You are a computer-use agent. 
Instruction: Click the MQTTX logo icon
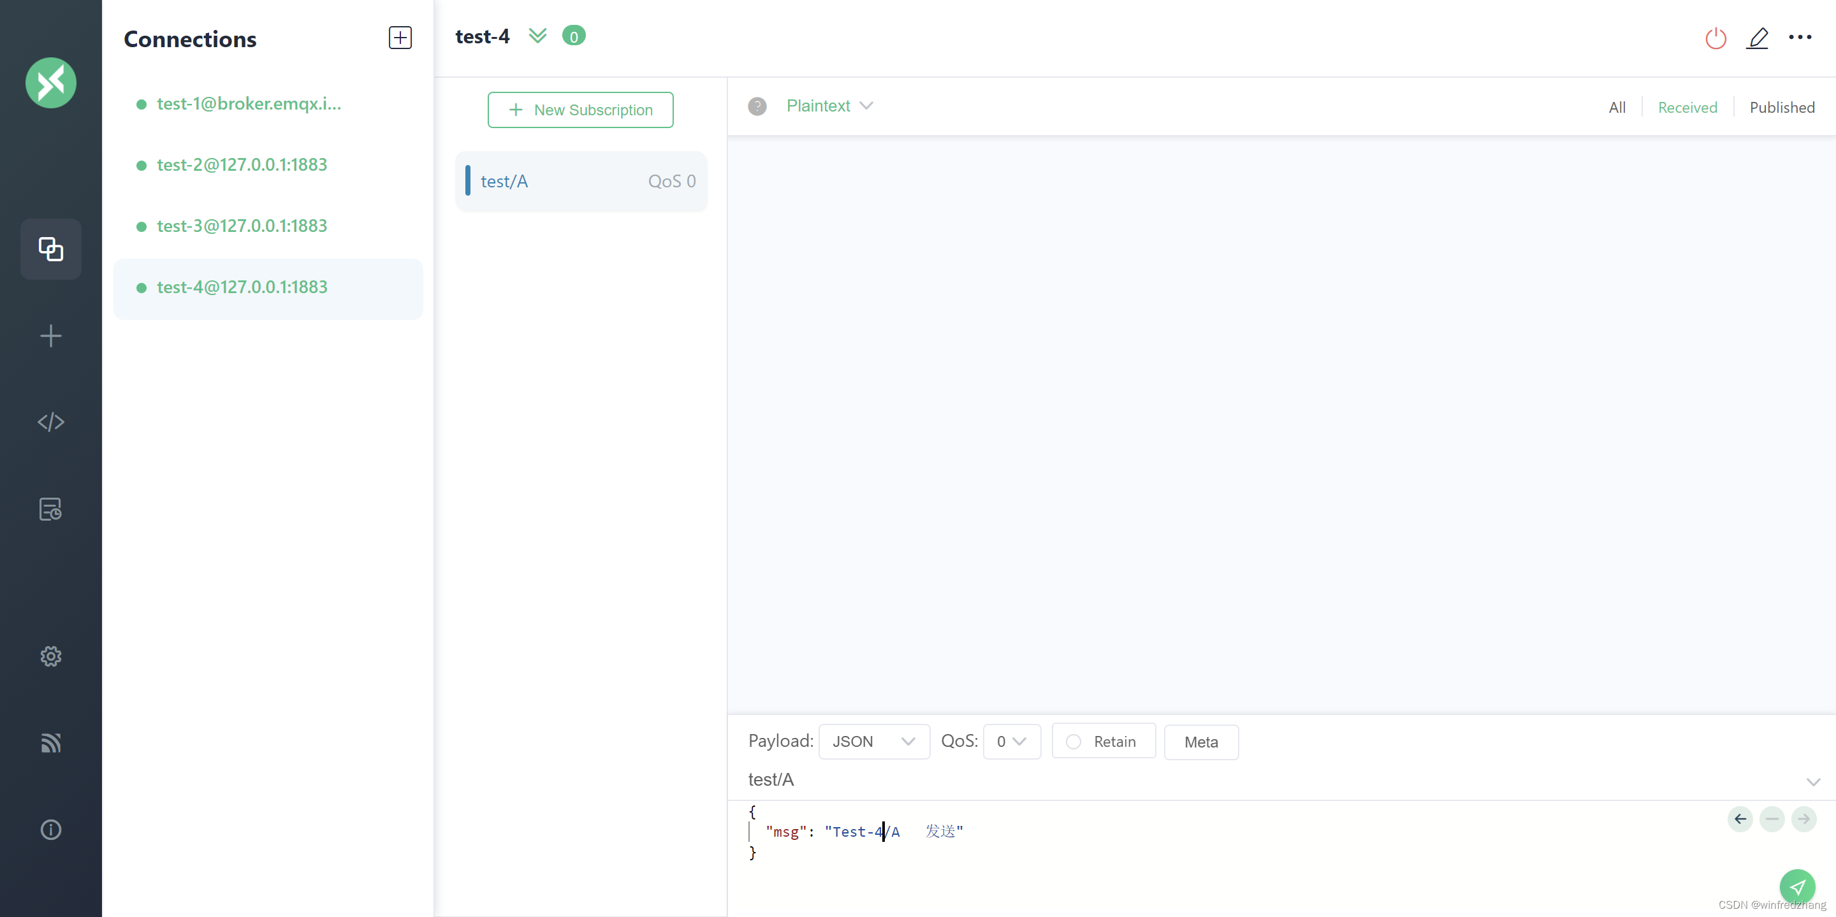point(50,83)
